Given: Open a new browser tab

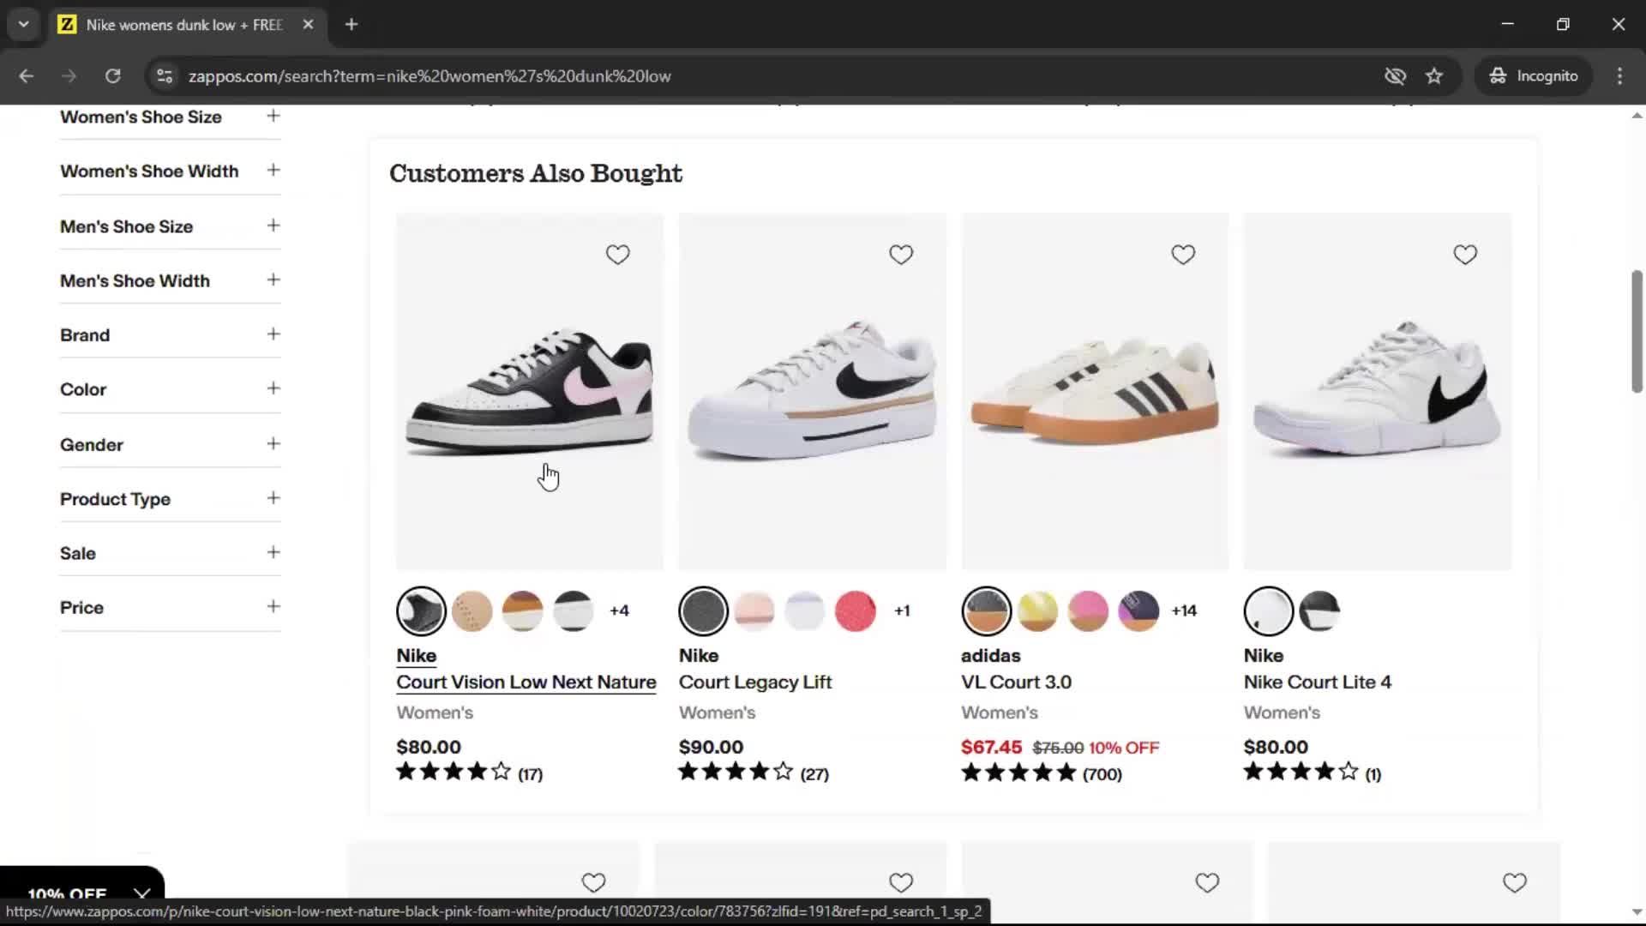Looking at the screenshot, I should point(351,25).
